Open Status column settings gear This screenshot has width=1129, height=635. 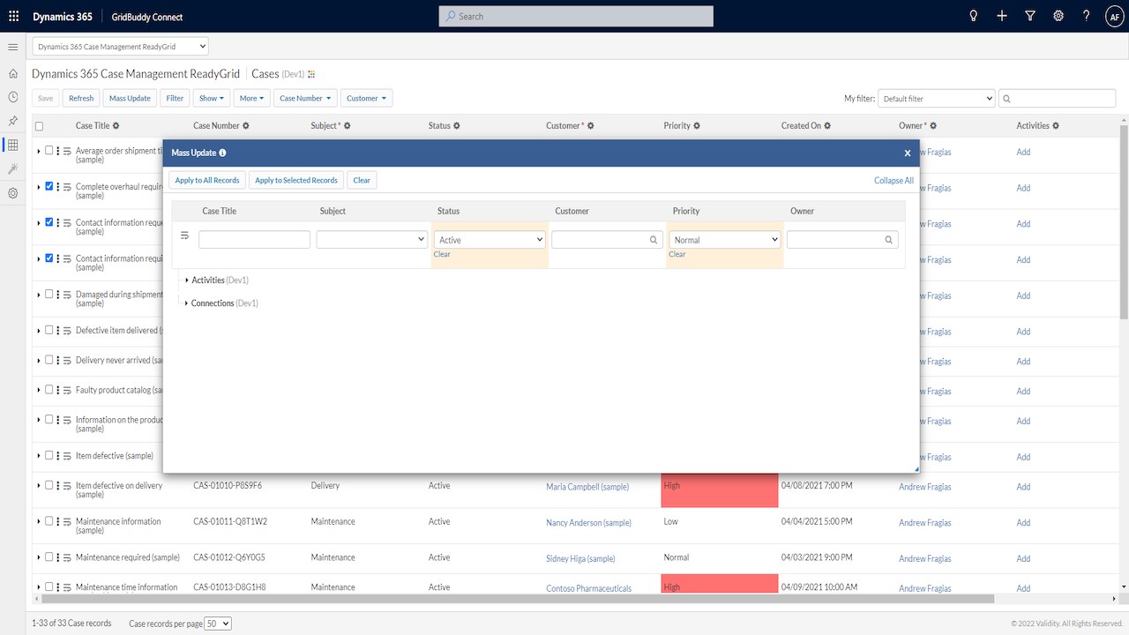click(x=457, y=126)
